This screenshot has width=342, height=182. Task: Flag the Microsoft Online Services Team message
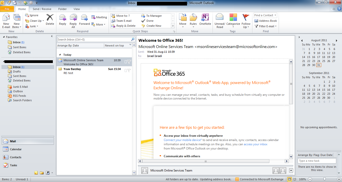(x=129, y=62)
